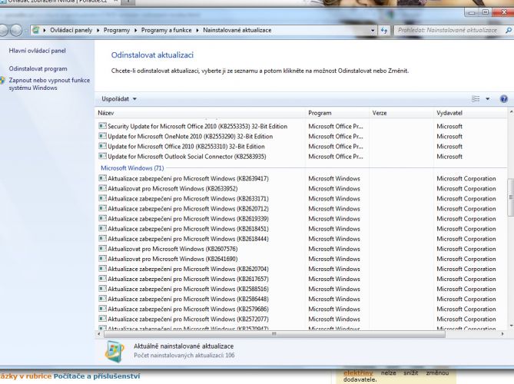Open the view options dropdown arrow
Viewport: 514px width, 384px height.
[487, 99]
